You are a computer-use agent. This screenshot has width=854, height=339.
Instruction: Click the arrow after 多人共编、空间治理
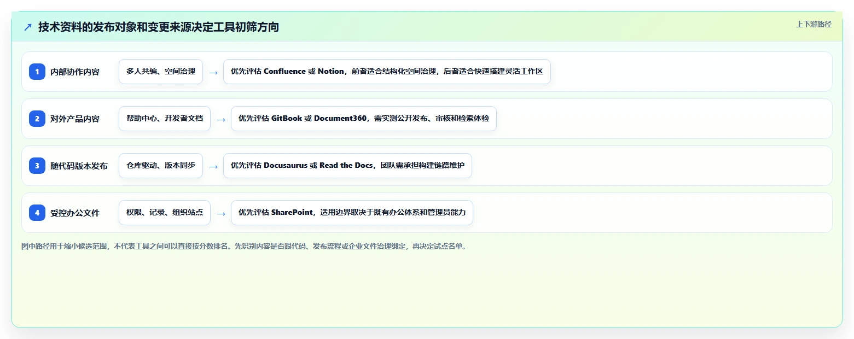(x=213, y=72)
